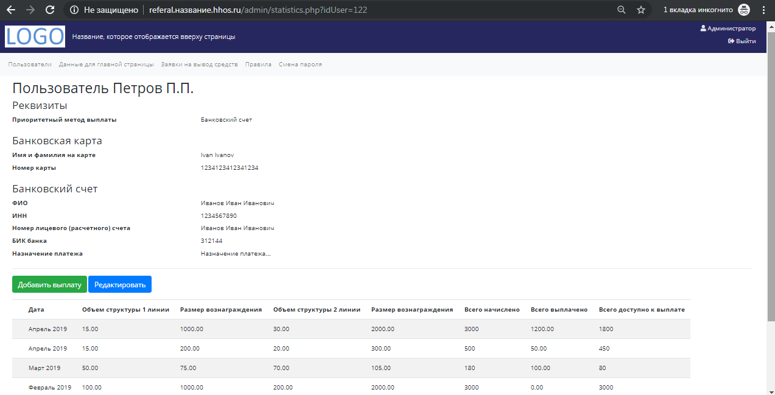Open the Правила menu item
Image resolution: width=775 pixels, height=395 pixels.
tap(258, 65)
